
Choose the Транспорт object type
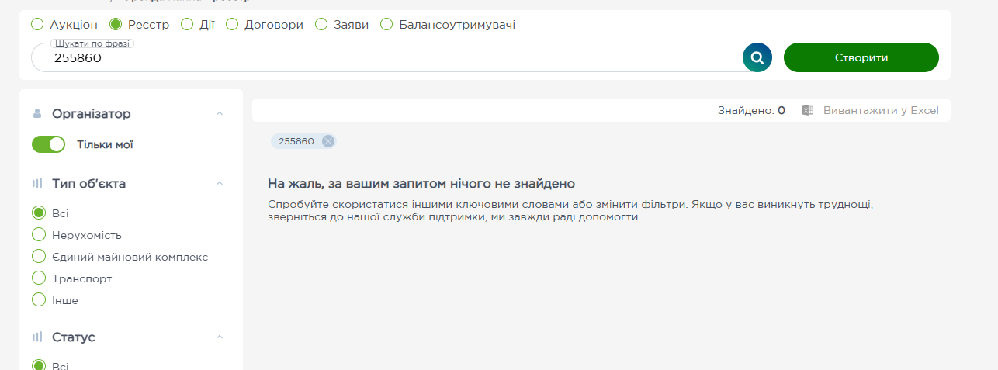(x=39, y=278)
